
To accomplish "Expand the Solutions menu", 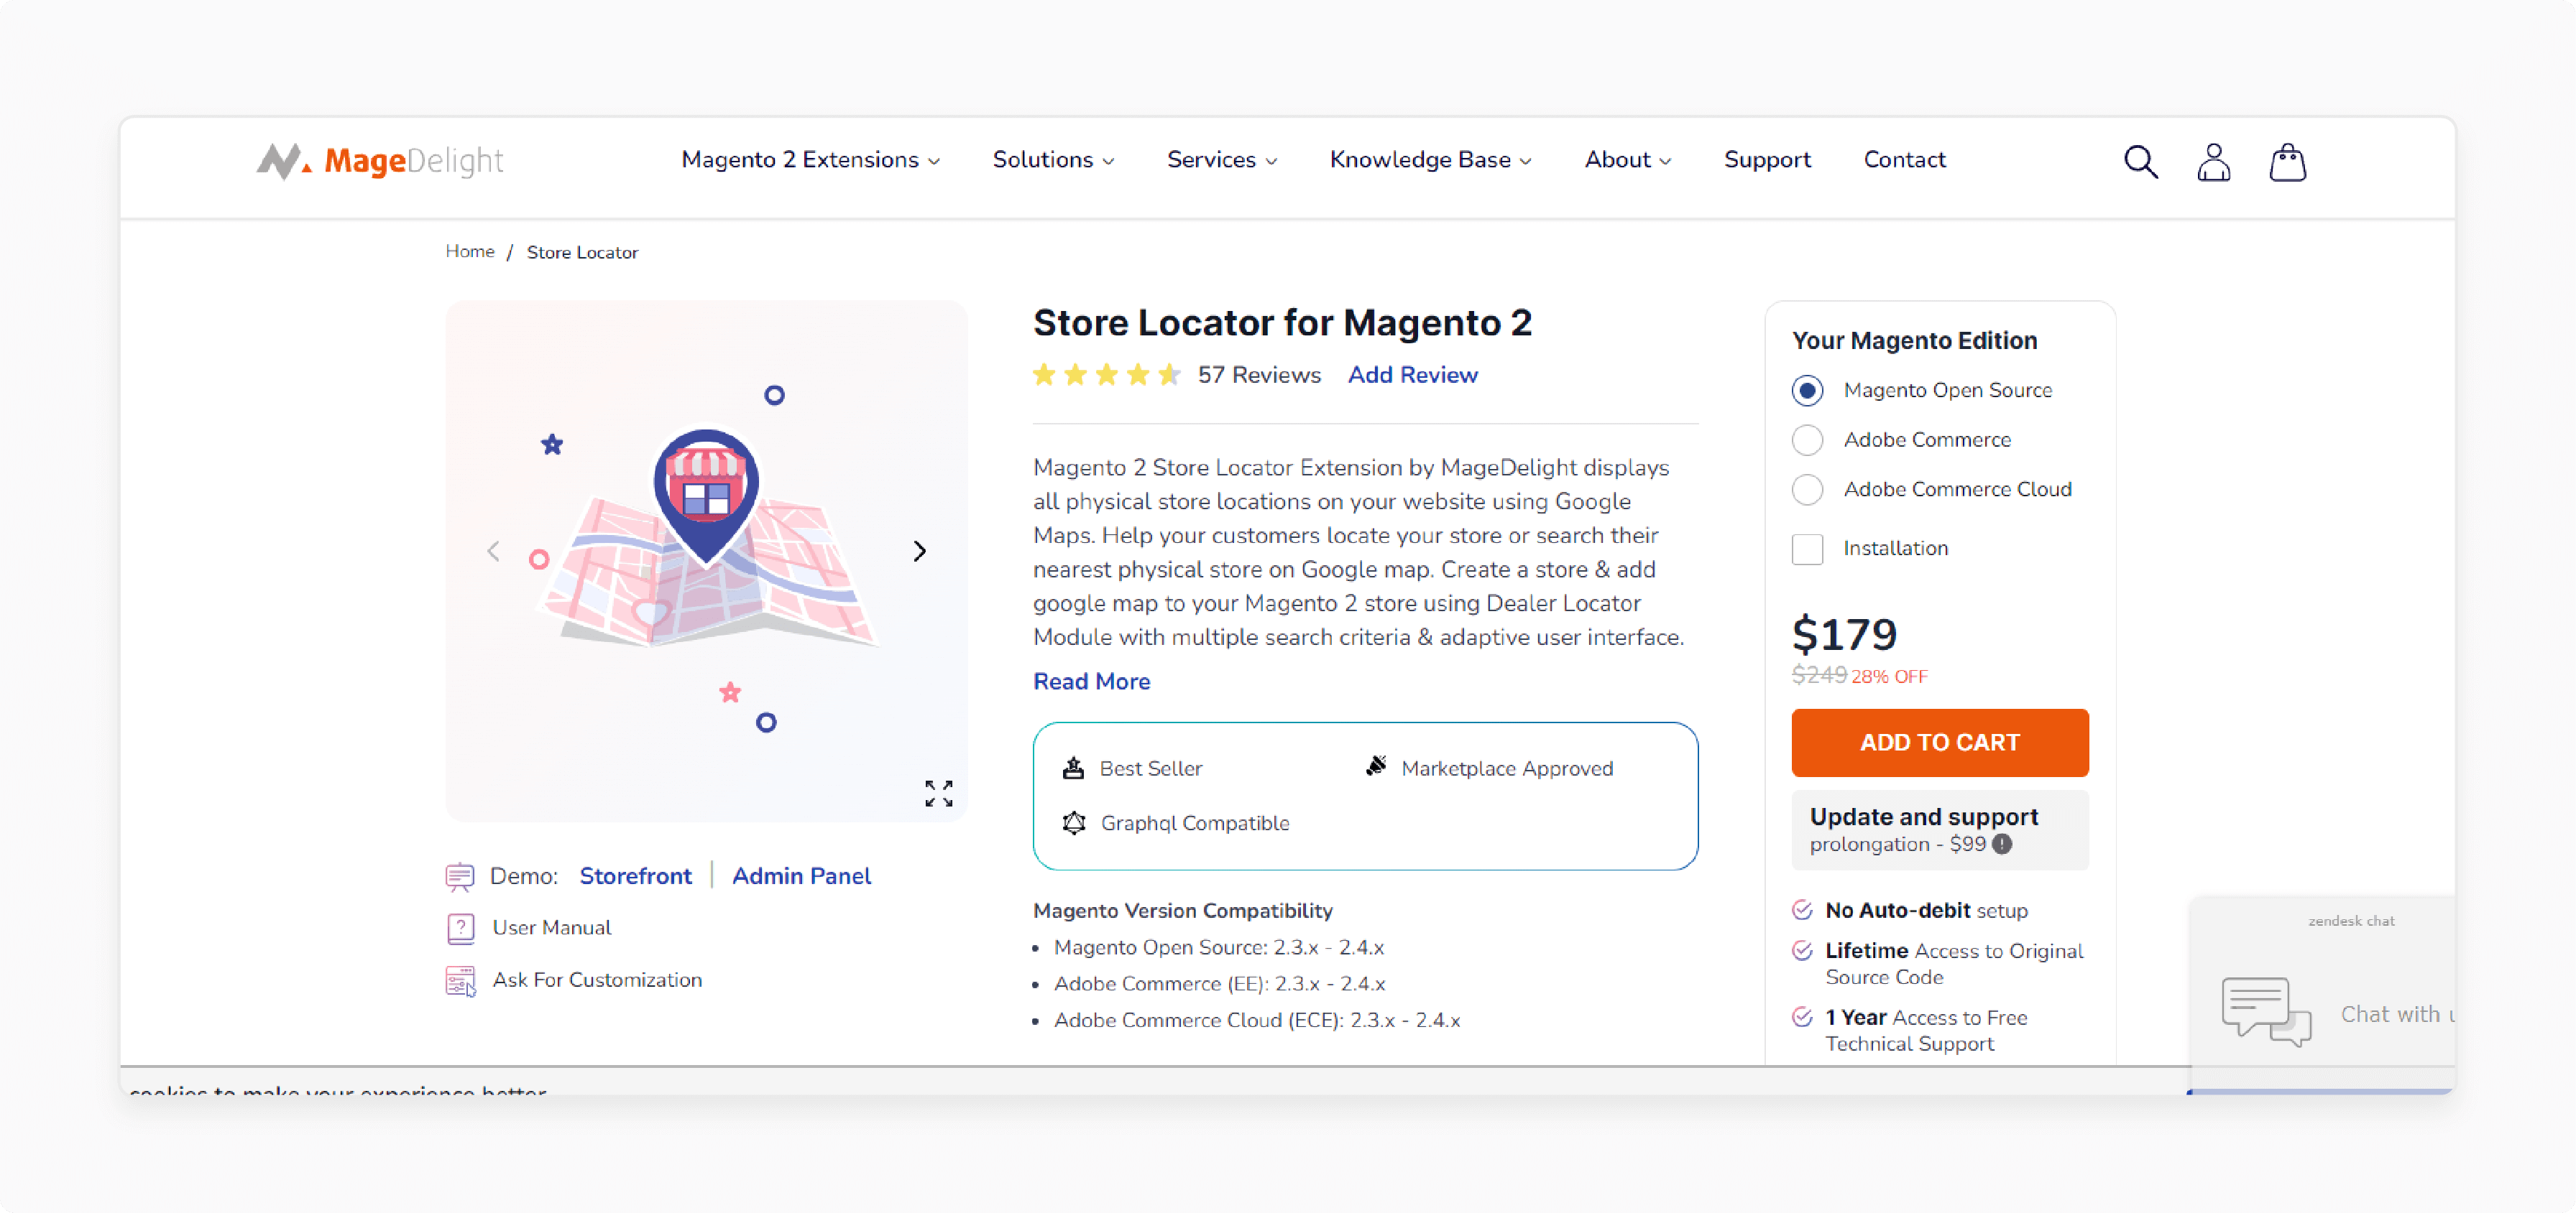I will coord(1053,160).
